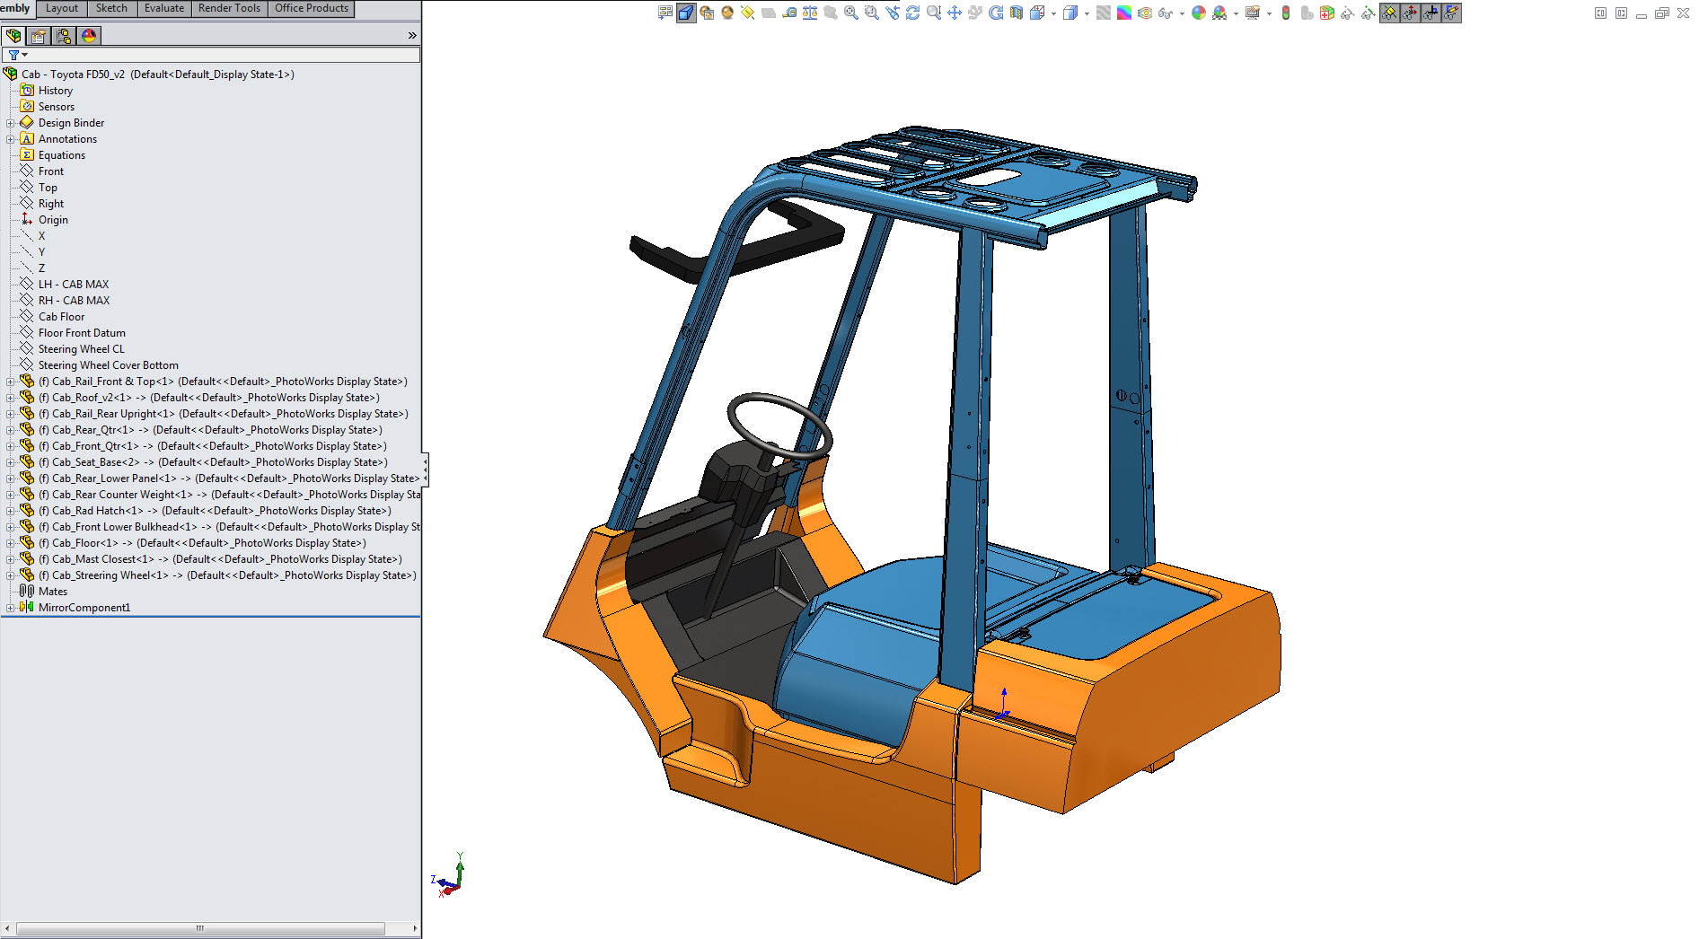Toggle the view sketches glasses button

click(x=1451, y=13)
